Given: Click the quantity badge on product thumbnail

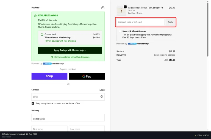Looking at the screenshot, I should click(125, 7).
